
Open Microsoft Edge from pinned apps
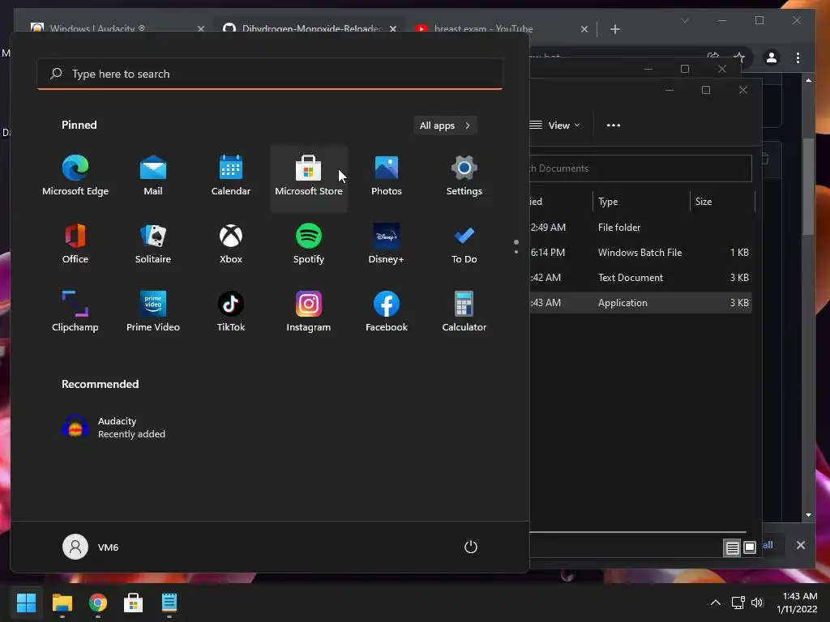coord(75,177)
